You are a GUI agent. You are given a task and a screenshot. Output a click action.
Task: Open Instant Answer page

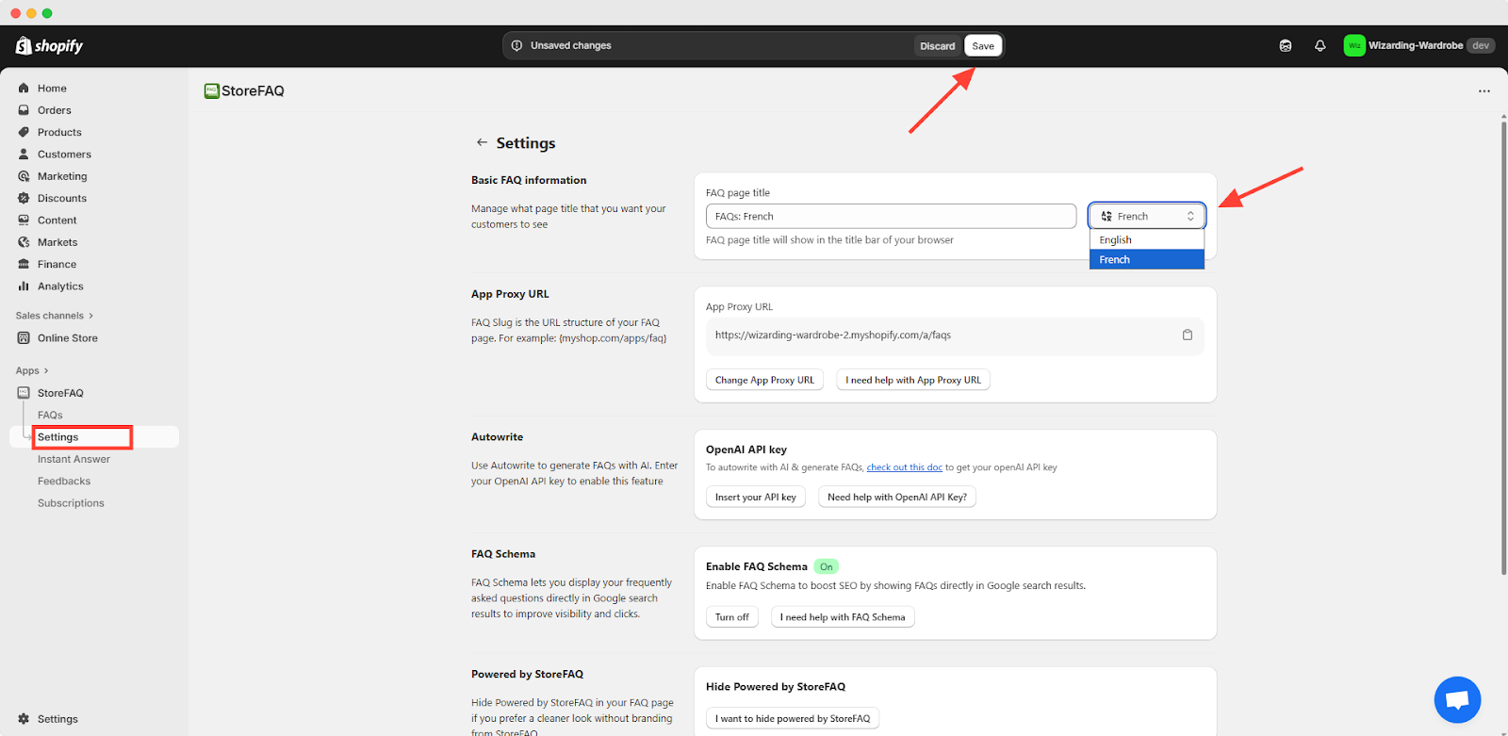click(x=74, y=459)
